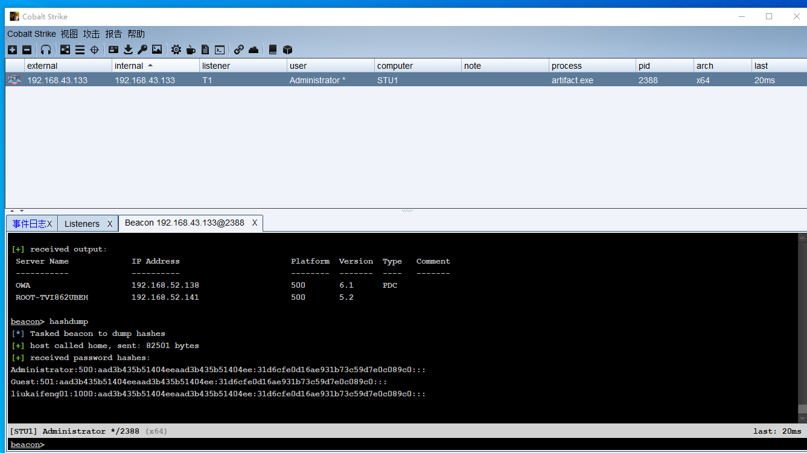Sort sessions by the external column header
Image resolution: width=807 pixels, height=453 pixels.
(x=68, y=66)
